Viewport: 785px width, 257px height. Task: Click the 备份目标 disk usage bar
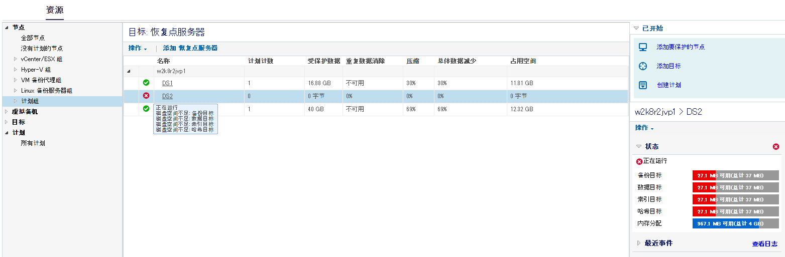click(735, 175)
